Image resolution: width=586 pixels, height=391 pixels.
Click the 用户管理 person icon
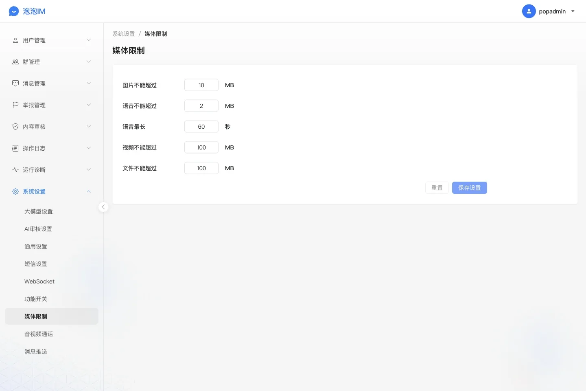click(x=15, y=40)
